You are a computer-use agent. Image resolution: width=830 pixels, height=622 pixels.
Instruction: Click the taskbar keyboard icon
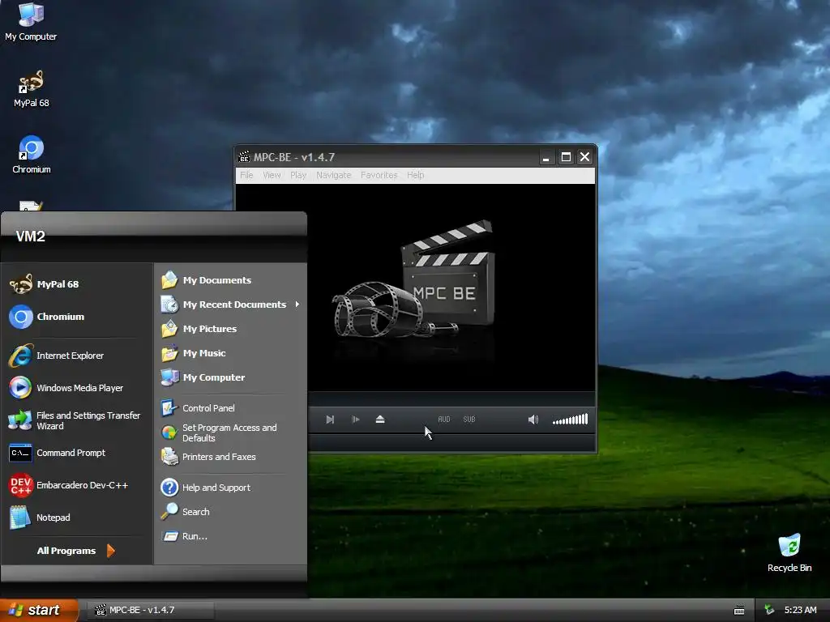(739, 611)
